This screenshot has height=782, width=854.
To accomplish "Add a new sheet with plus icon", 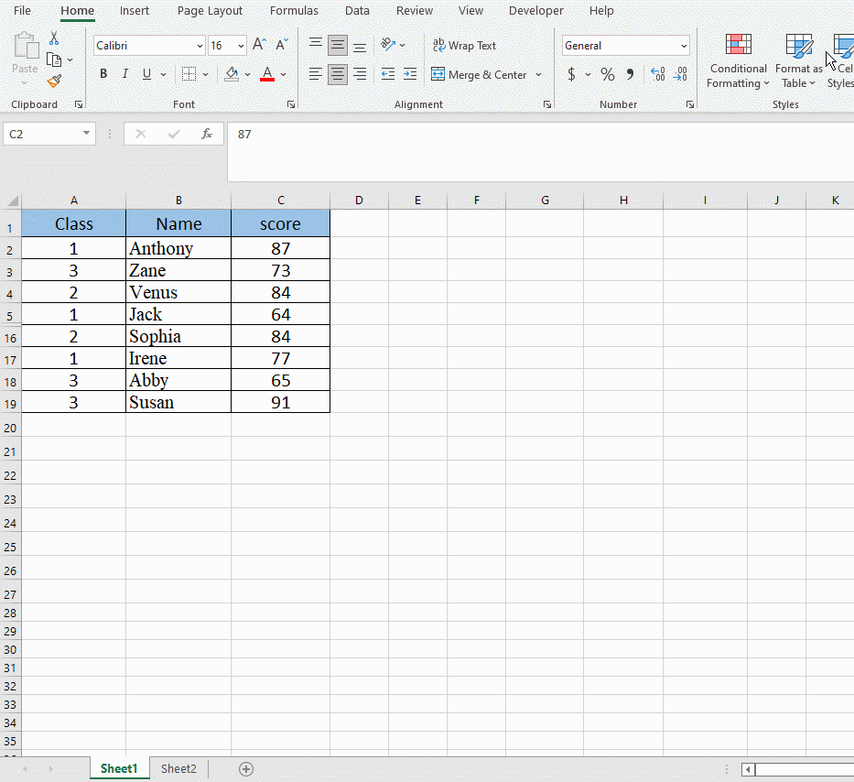I will pos(246,769).
